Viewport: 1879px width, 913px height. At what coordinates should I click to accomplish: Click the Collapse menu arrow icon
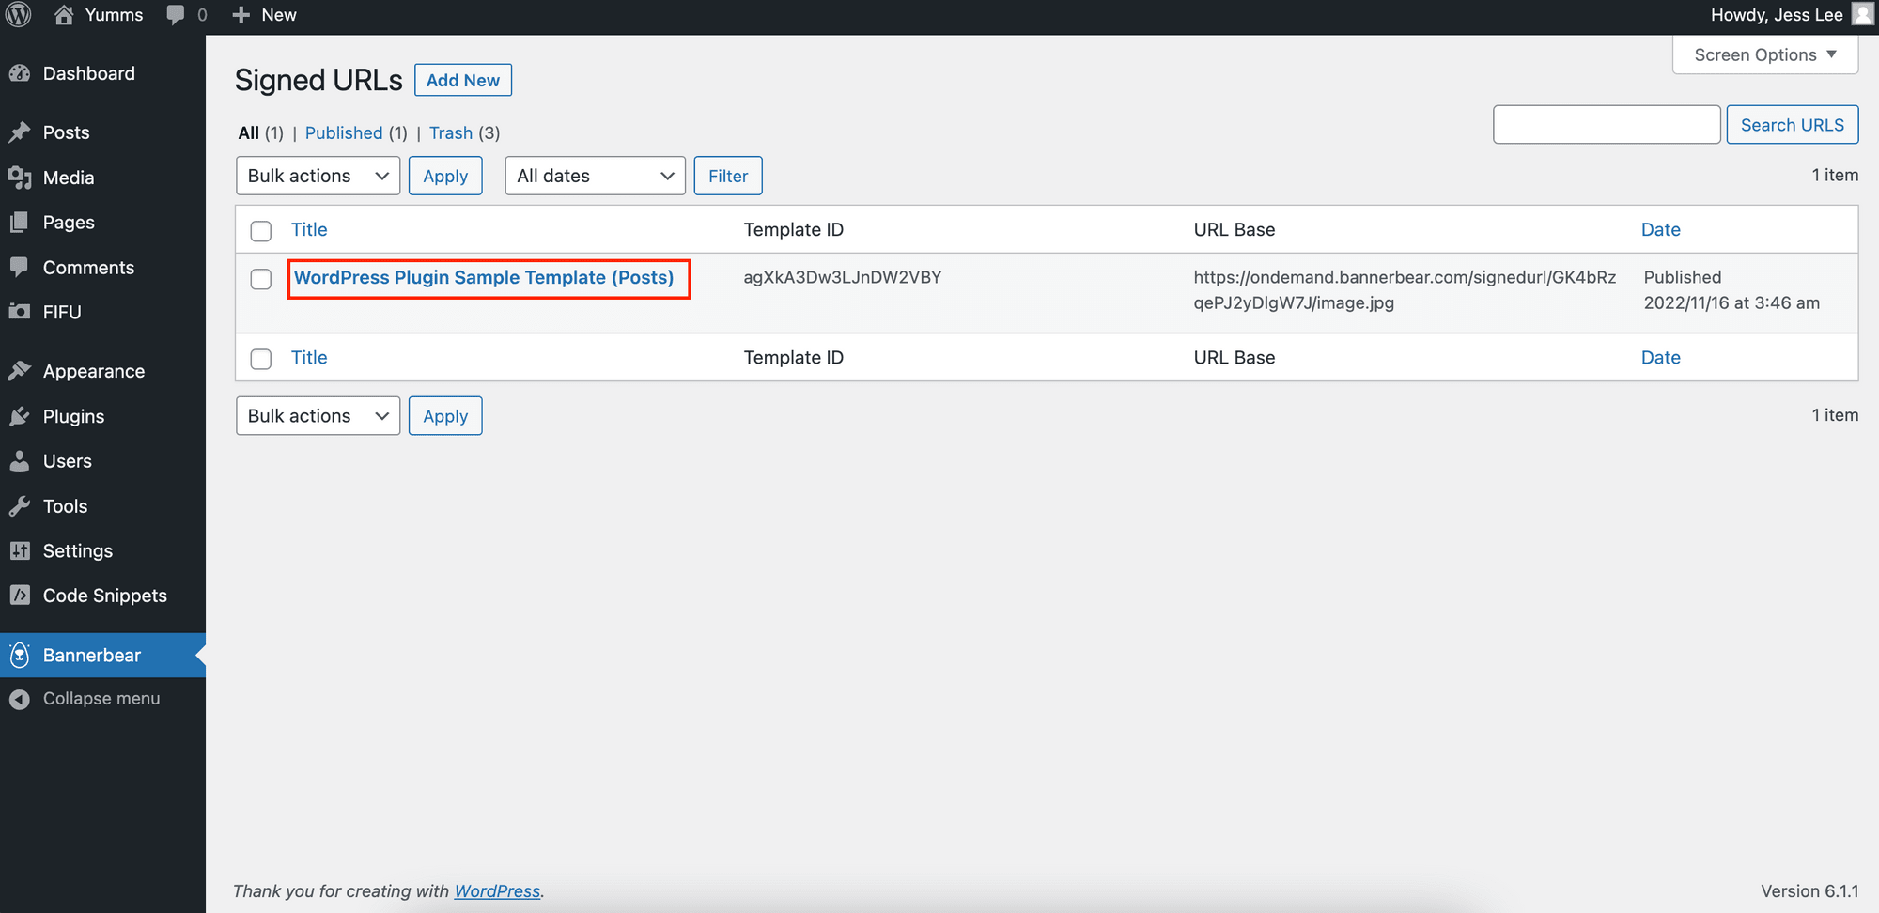pos(20,699)
